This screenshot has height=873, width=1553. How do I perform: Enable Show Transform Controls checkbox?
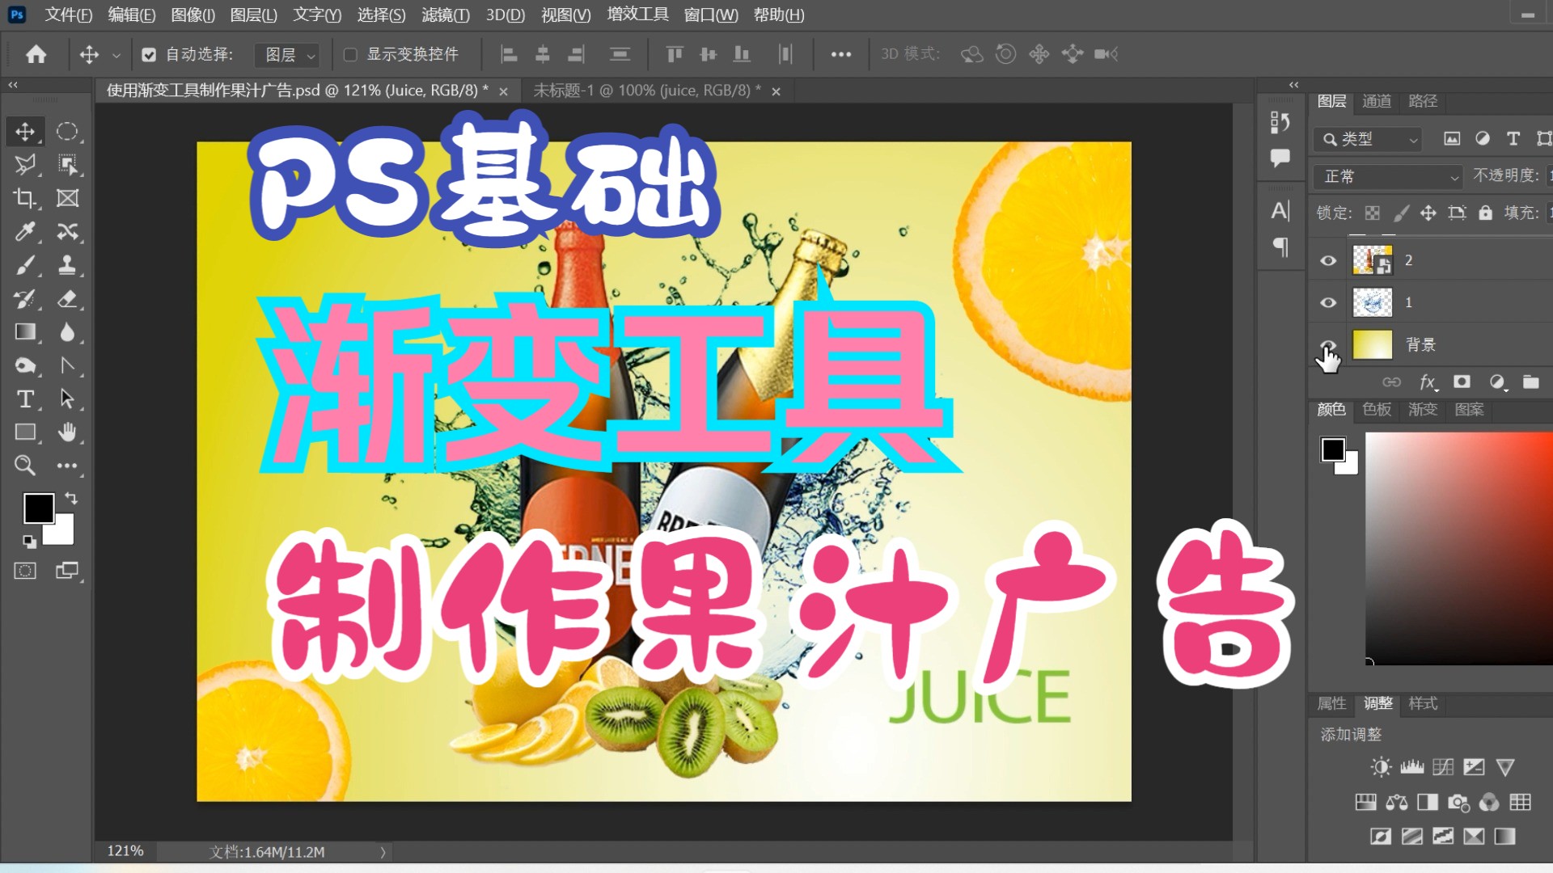tap(350, 54)
